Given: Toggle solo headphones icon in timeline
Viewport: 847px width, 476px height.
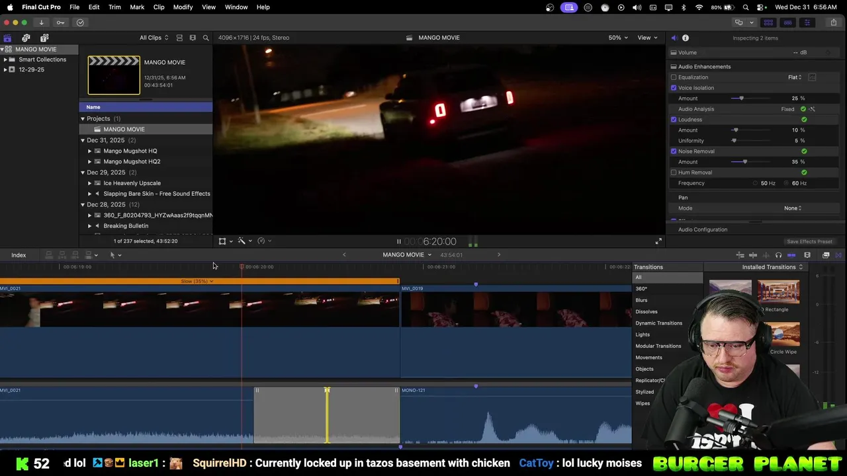Looking at the screenshot, I should point(778,255).
